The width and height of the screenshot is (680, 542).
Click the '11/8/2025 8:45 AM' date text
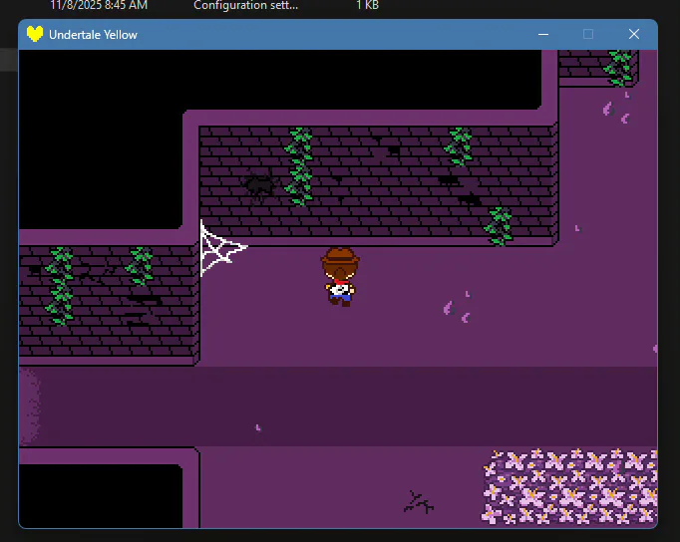click(99, 5)
